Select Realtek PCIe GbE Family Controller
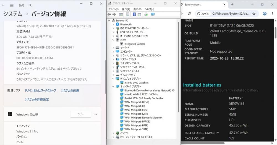This screenshot has width=277, height=145. [143, 98]
